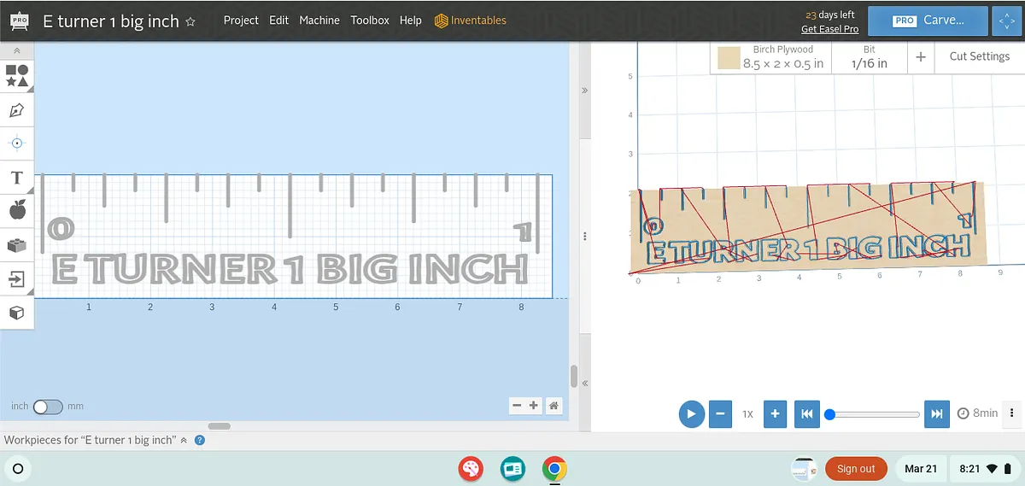The image size is (1025, 486).
Task: Click the home reset view icon
Action: pos(554,406)
